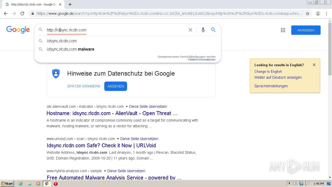Click the privacy shield icon
This screenshot has width=332, height=187.
56,74
